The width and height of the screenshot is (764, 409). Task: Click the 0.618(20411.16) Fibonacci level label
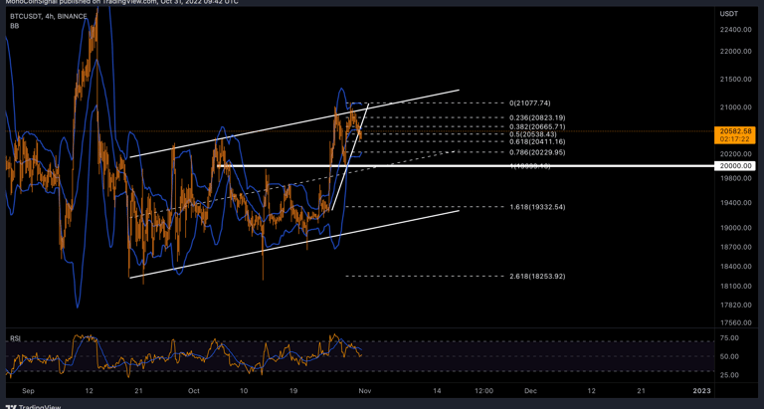click(537, 142)
